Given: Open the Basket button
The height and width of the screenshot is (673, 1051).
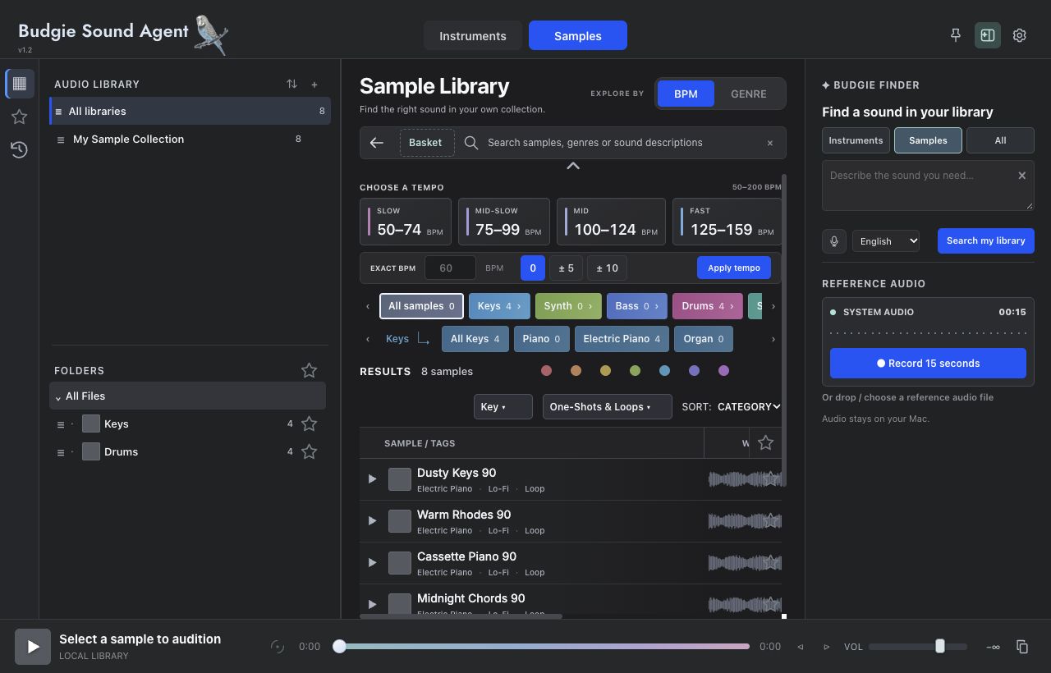Looking at the screenshot, I should point(425,143).
